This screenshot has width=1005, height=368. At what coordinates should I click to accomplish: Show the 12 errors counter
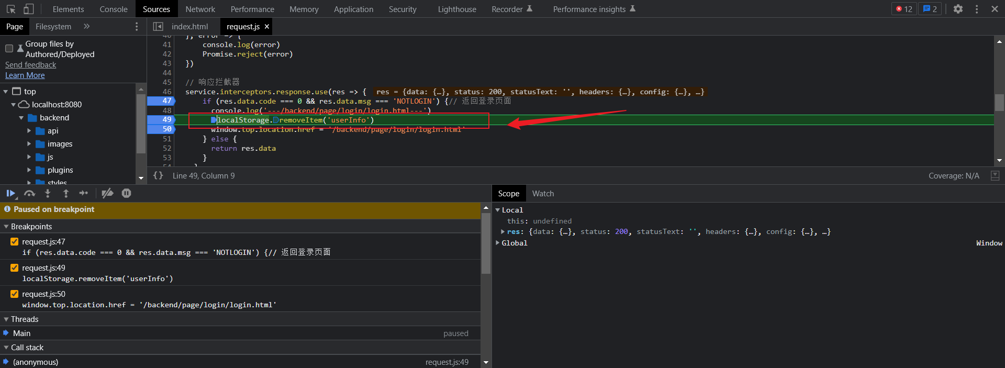(x=904, y=9)
